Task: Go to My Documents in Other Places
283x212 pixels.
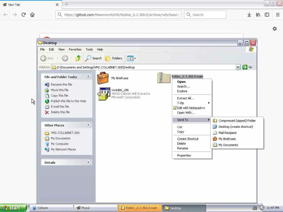Action: click(61, 139)
